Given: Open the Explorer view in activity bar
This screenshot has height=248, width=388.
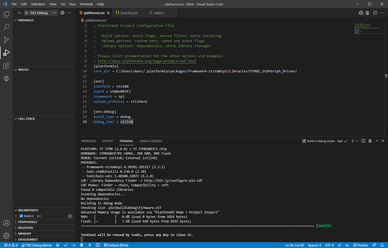Looking at the screenshot, I should pyautogui.click(x=6, y=15).
